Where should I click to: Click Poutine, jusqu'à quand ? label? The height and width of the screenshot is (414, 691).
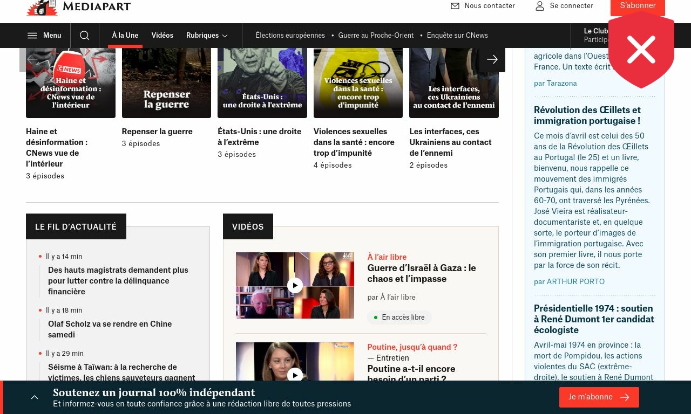pyautogui.click(x=412, y=347)
